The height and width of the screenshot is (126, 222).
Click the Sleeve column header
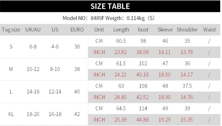tap(165, 30)
